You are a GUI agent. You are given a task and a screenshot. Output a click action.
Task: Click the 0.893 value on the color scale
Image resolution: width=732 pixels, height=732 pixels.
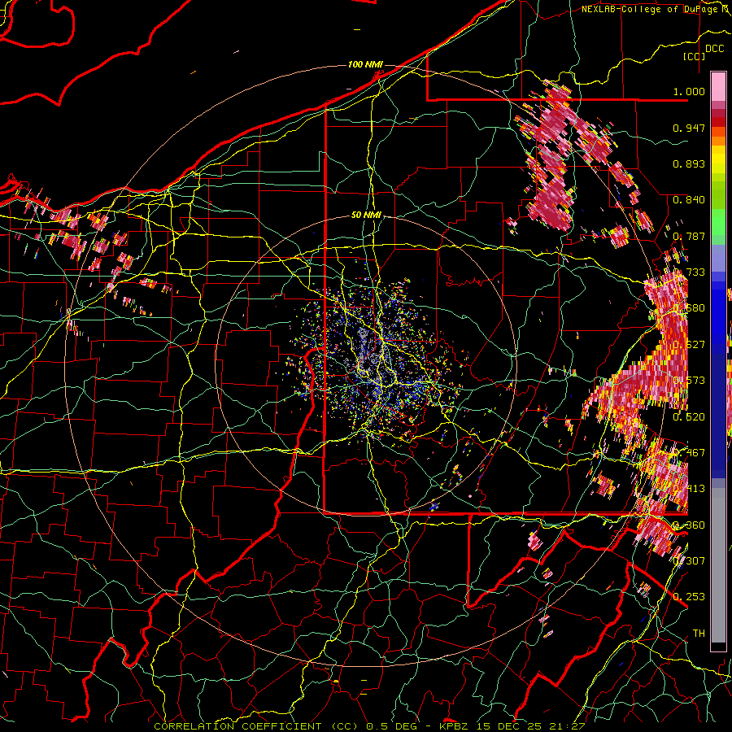point(689,163)
